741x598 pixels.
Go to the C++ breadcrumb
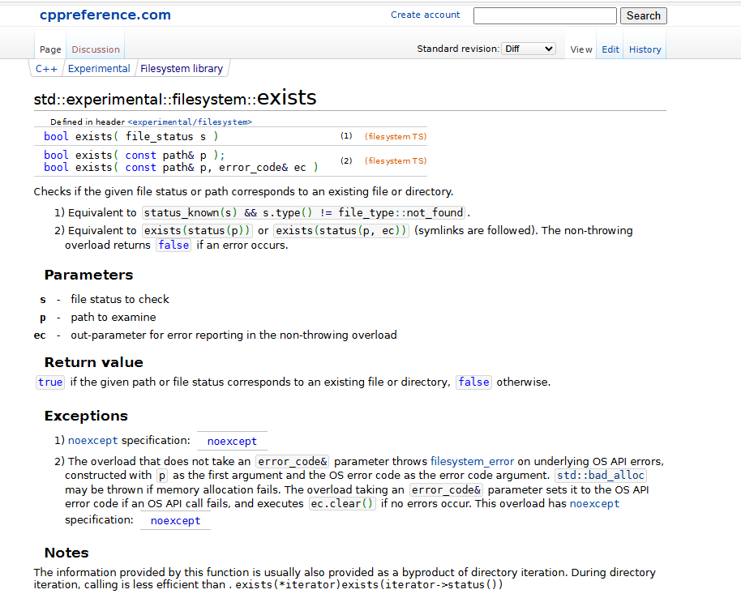pos(46,69)
